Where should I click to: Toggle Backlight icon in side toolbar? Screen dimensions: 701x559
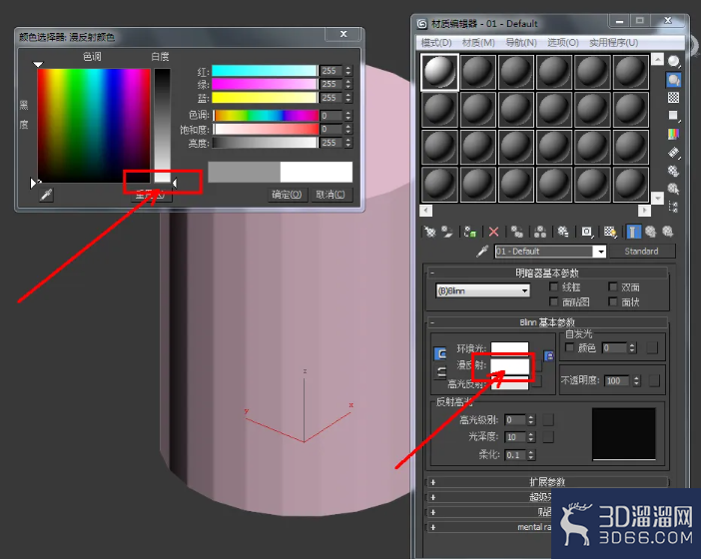pyautogui.click(x=673, y=80)
